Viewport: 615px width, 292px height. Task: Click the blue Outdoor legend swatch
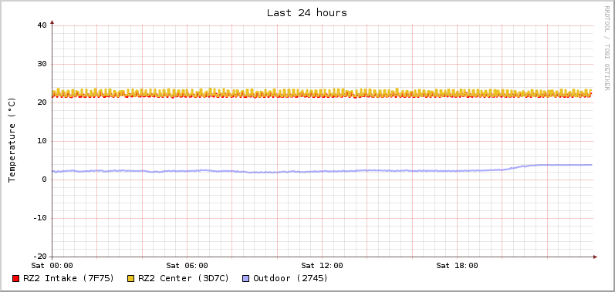(x=246, y=279)
